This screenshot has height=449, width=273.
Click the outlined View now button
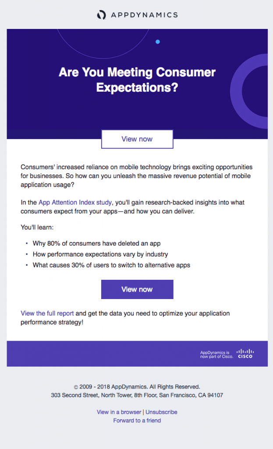pyautogui.click(x=137, y=139)
